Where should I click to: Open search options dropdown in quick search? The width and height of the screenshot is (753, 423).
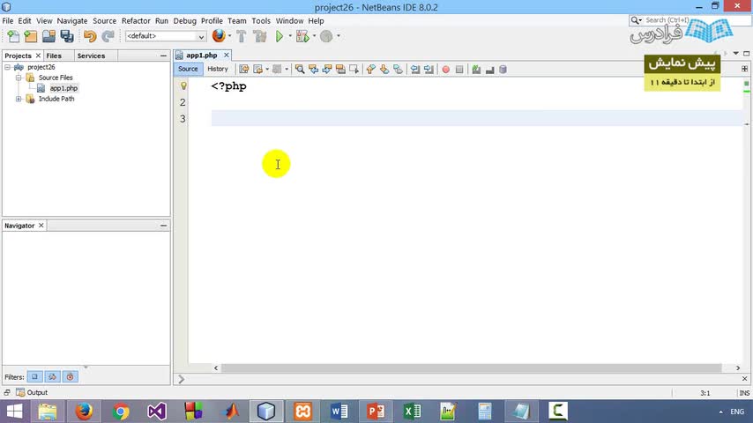[637, 20]
